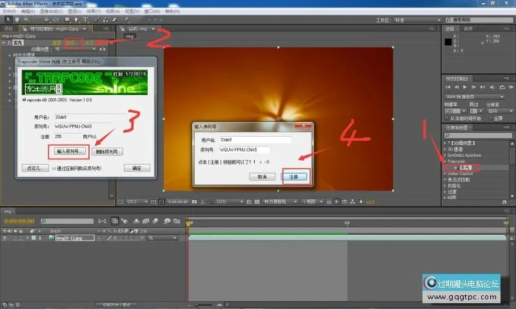Switch to the 项目 project tab
The image size is (516, 309).
click(x=8, y=29)
